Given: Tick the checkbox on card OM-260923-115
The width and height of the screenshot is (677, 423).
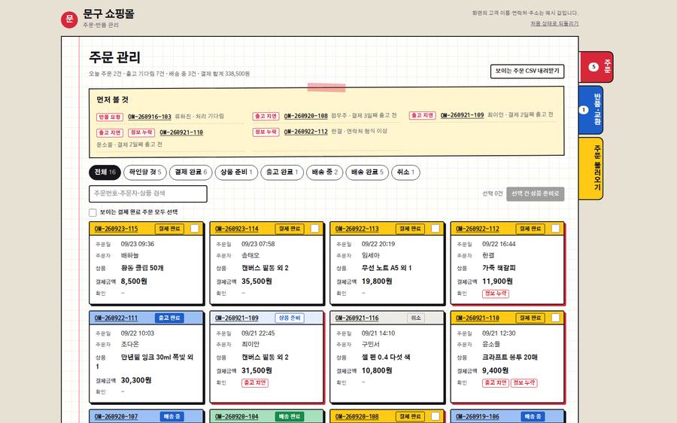Looking at the screenshot, I should click(x=195, y=229).
